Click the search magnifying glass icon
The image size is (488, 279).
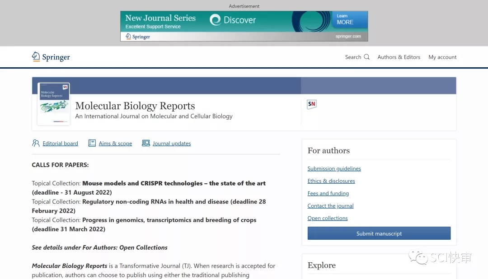coord(366,57)
